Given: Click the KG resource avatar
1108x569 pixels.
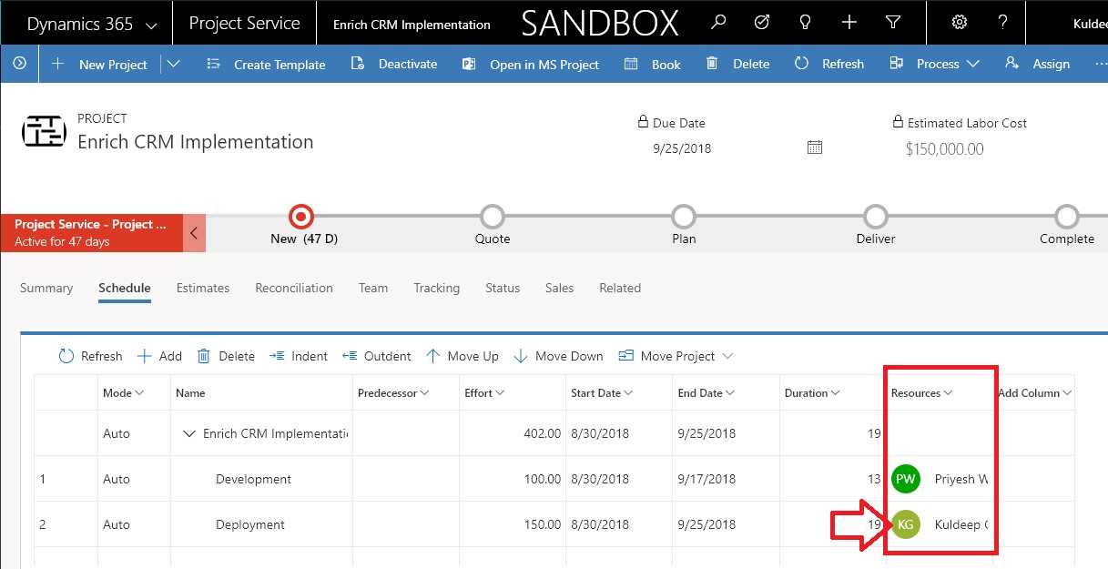Looking at the screenshot, I should tap(905, 524).
